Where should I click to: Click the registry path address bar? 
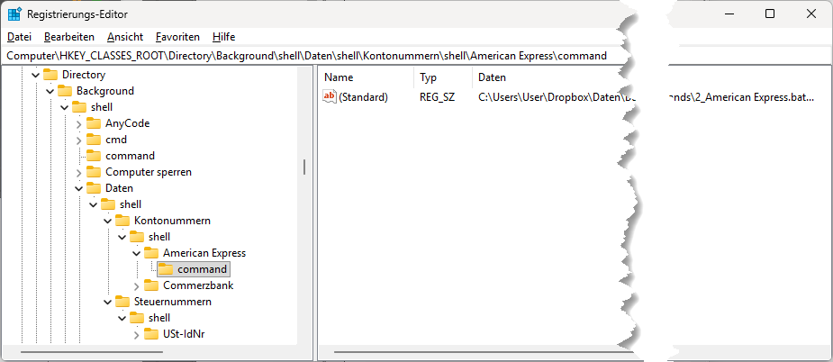tap(306, 56)
